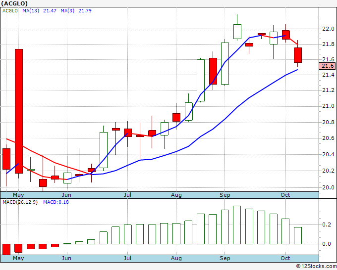Click the 21.2 price axis label

tap(328, 90)
